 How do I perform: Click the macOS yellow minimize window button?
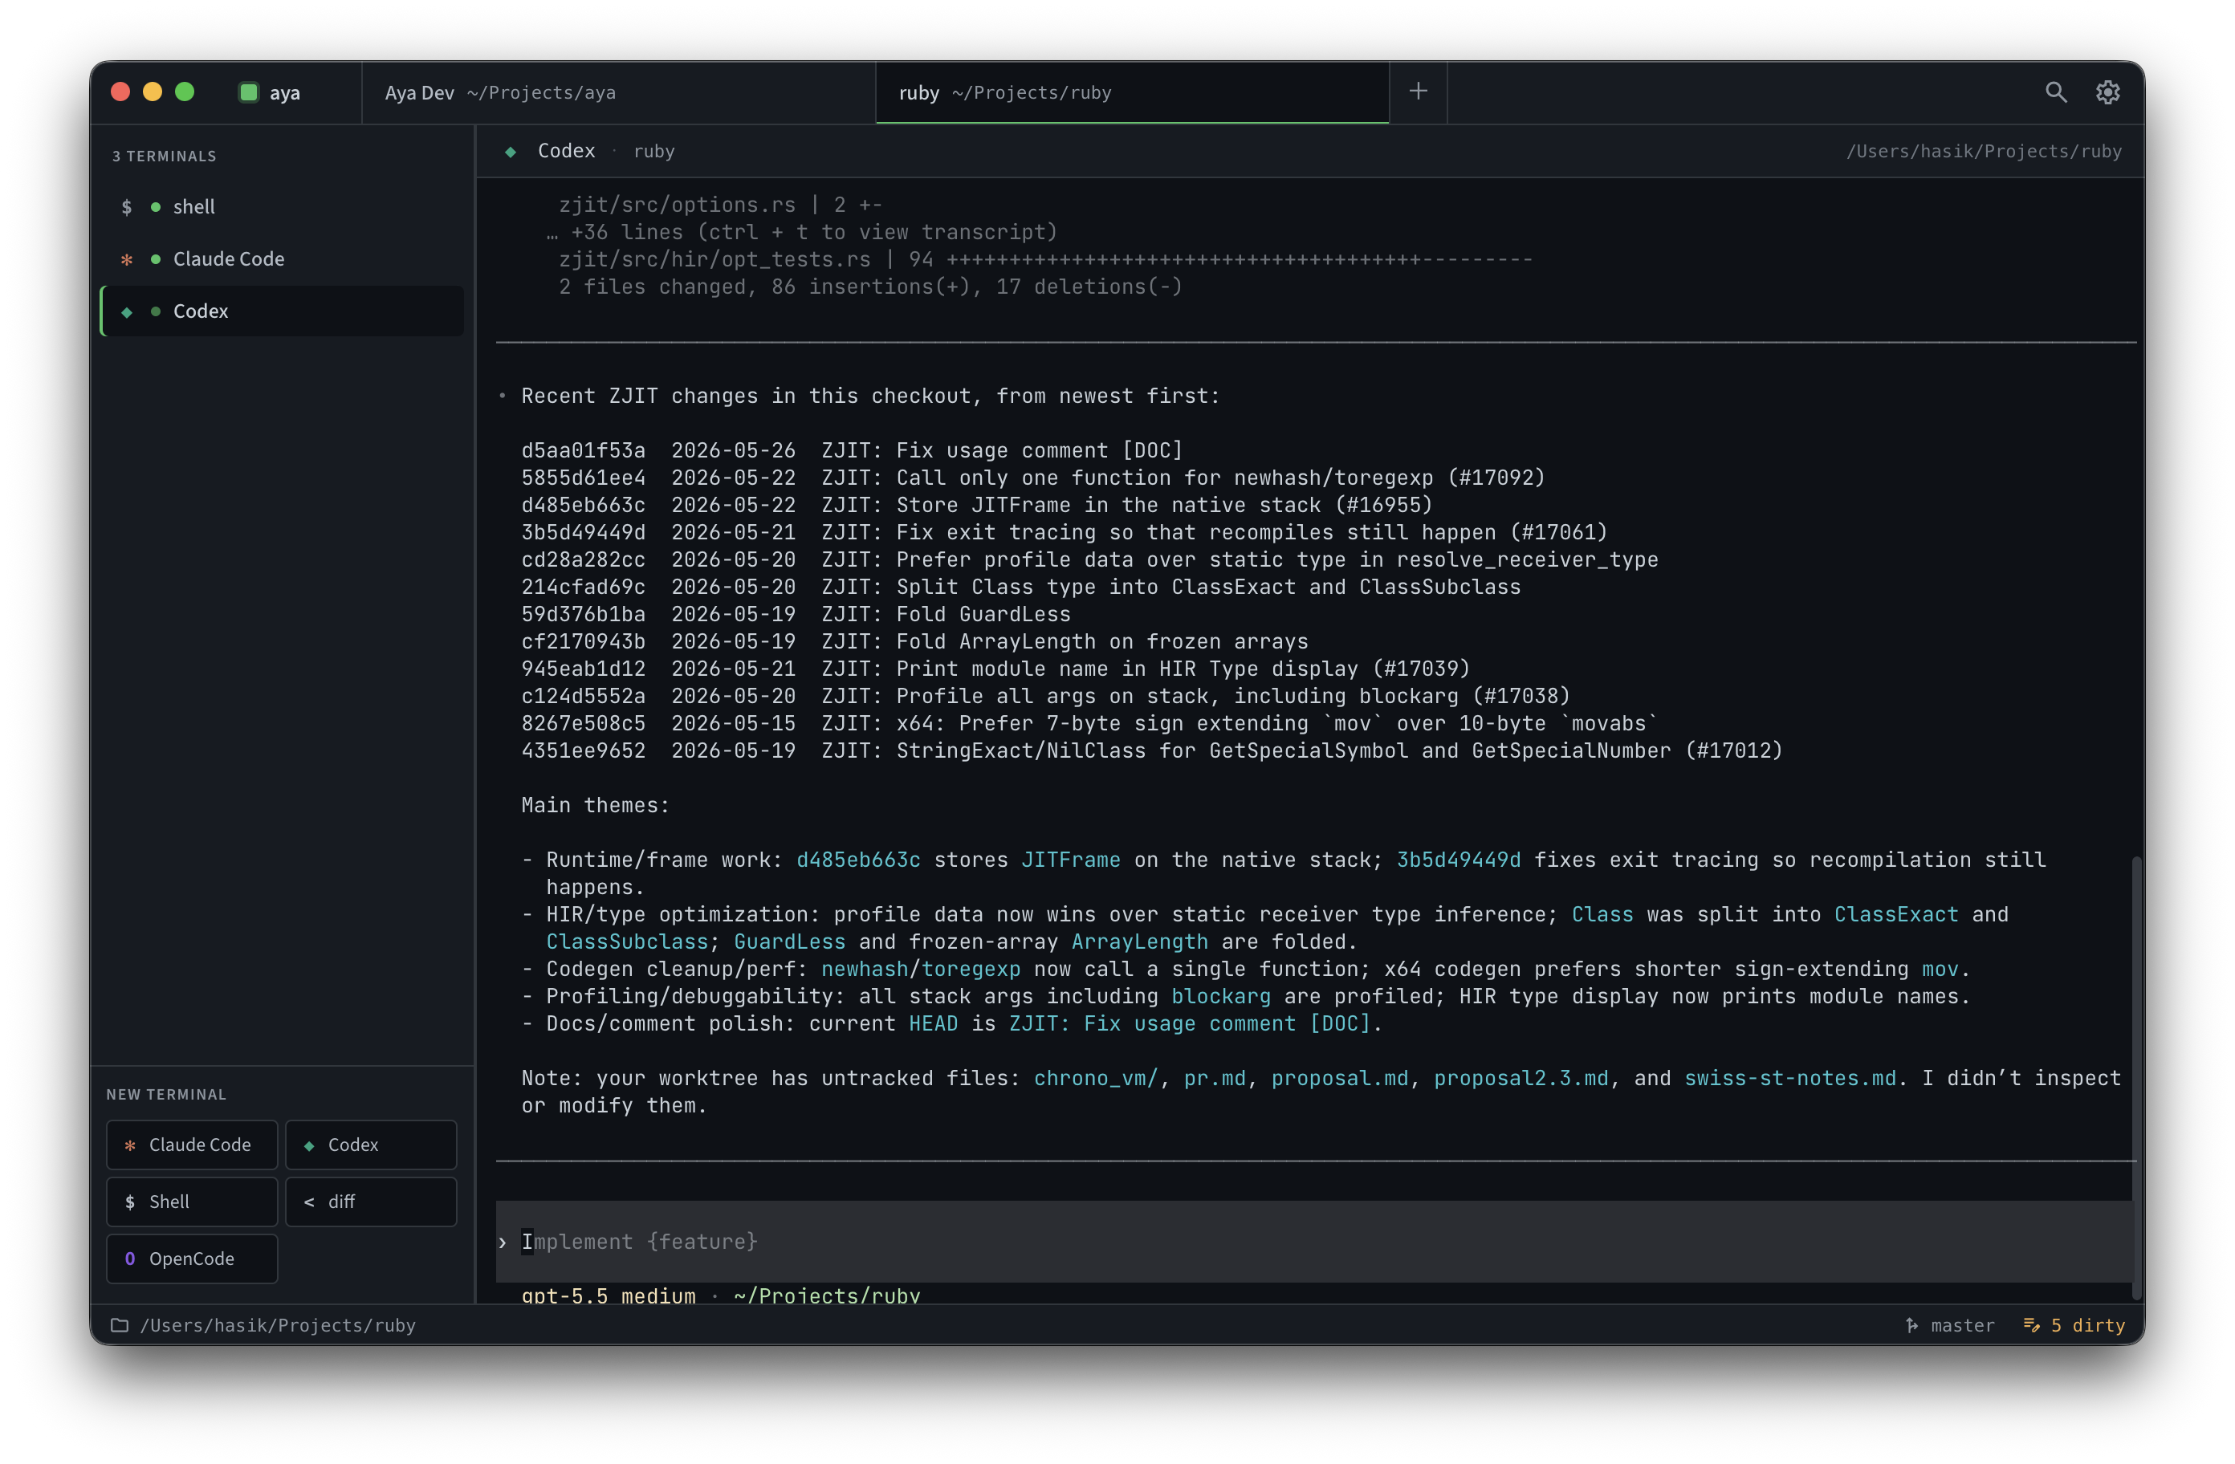(x=152, y=92)
